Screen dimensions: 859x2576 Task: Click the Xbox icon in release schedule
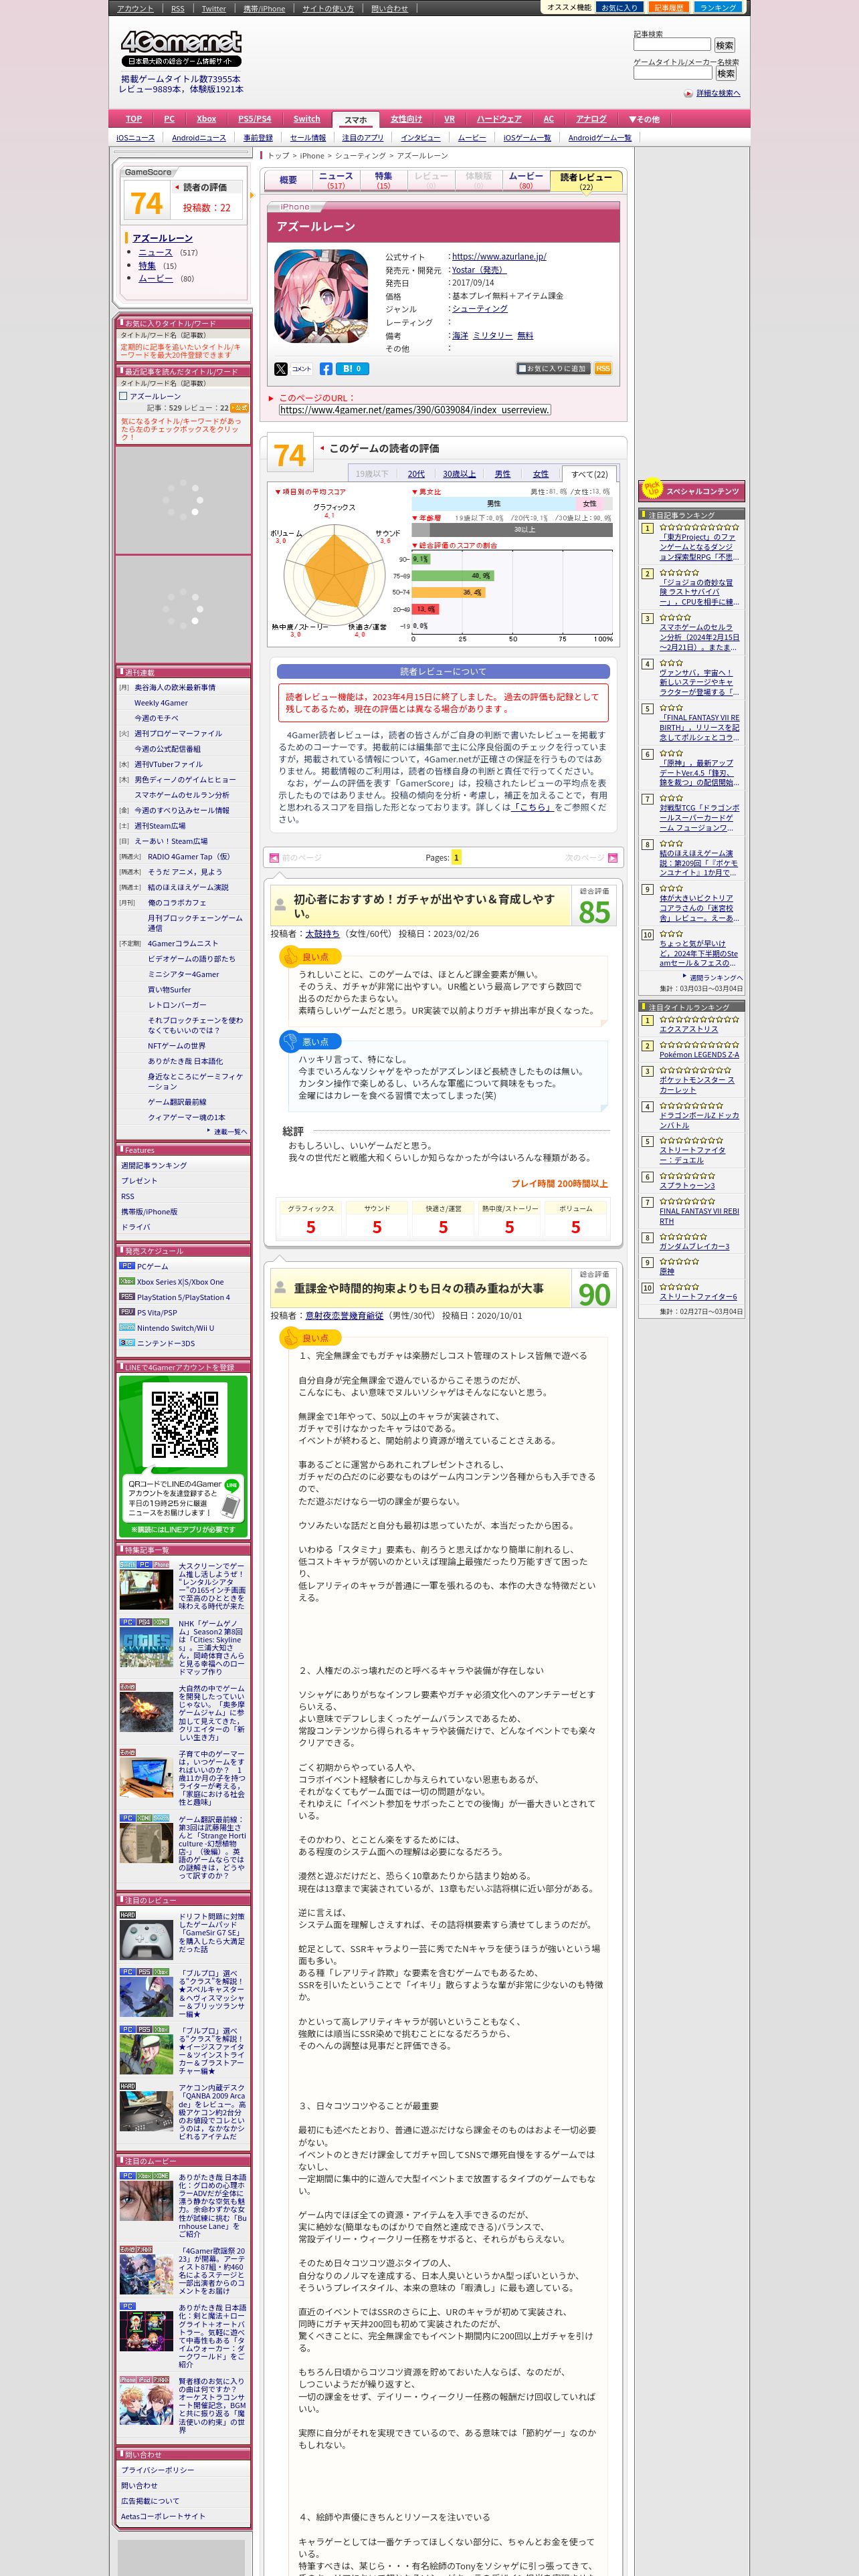pyautogui.click(x=127, y=1281)
